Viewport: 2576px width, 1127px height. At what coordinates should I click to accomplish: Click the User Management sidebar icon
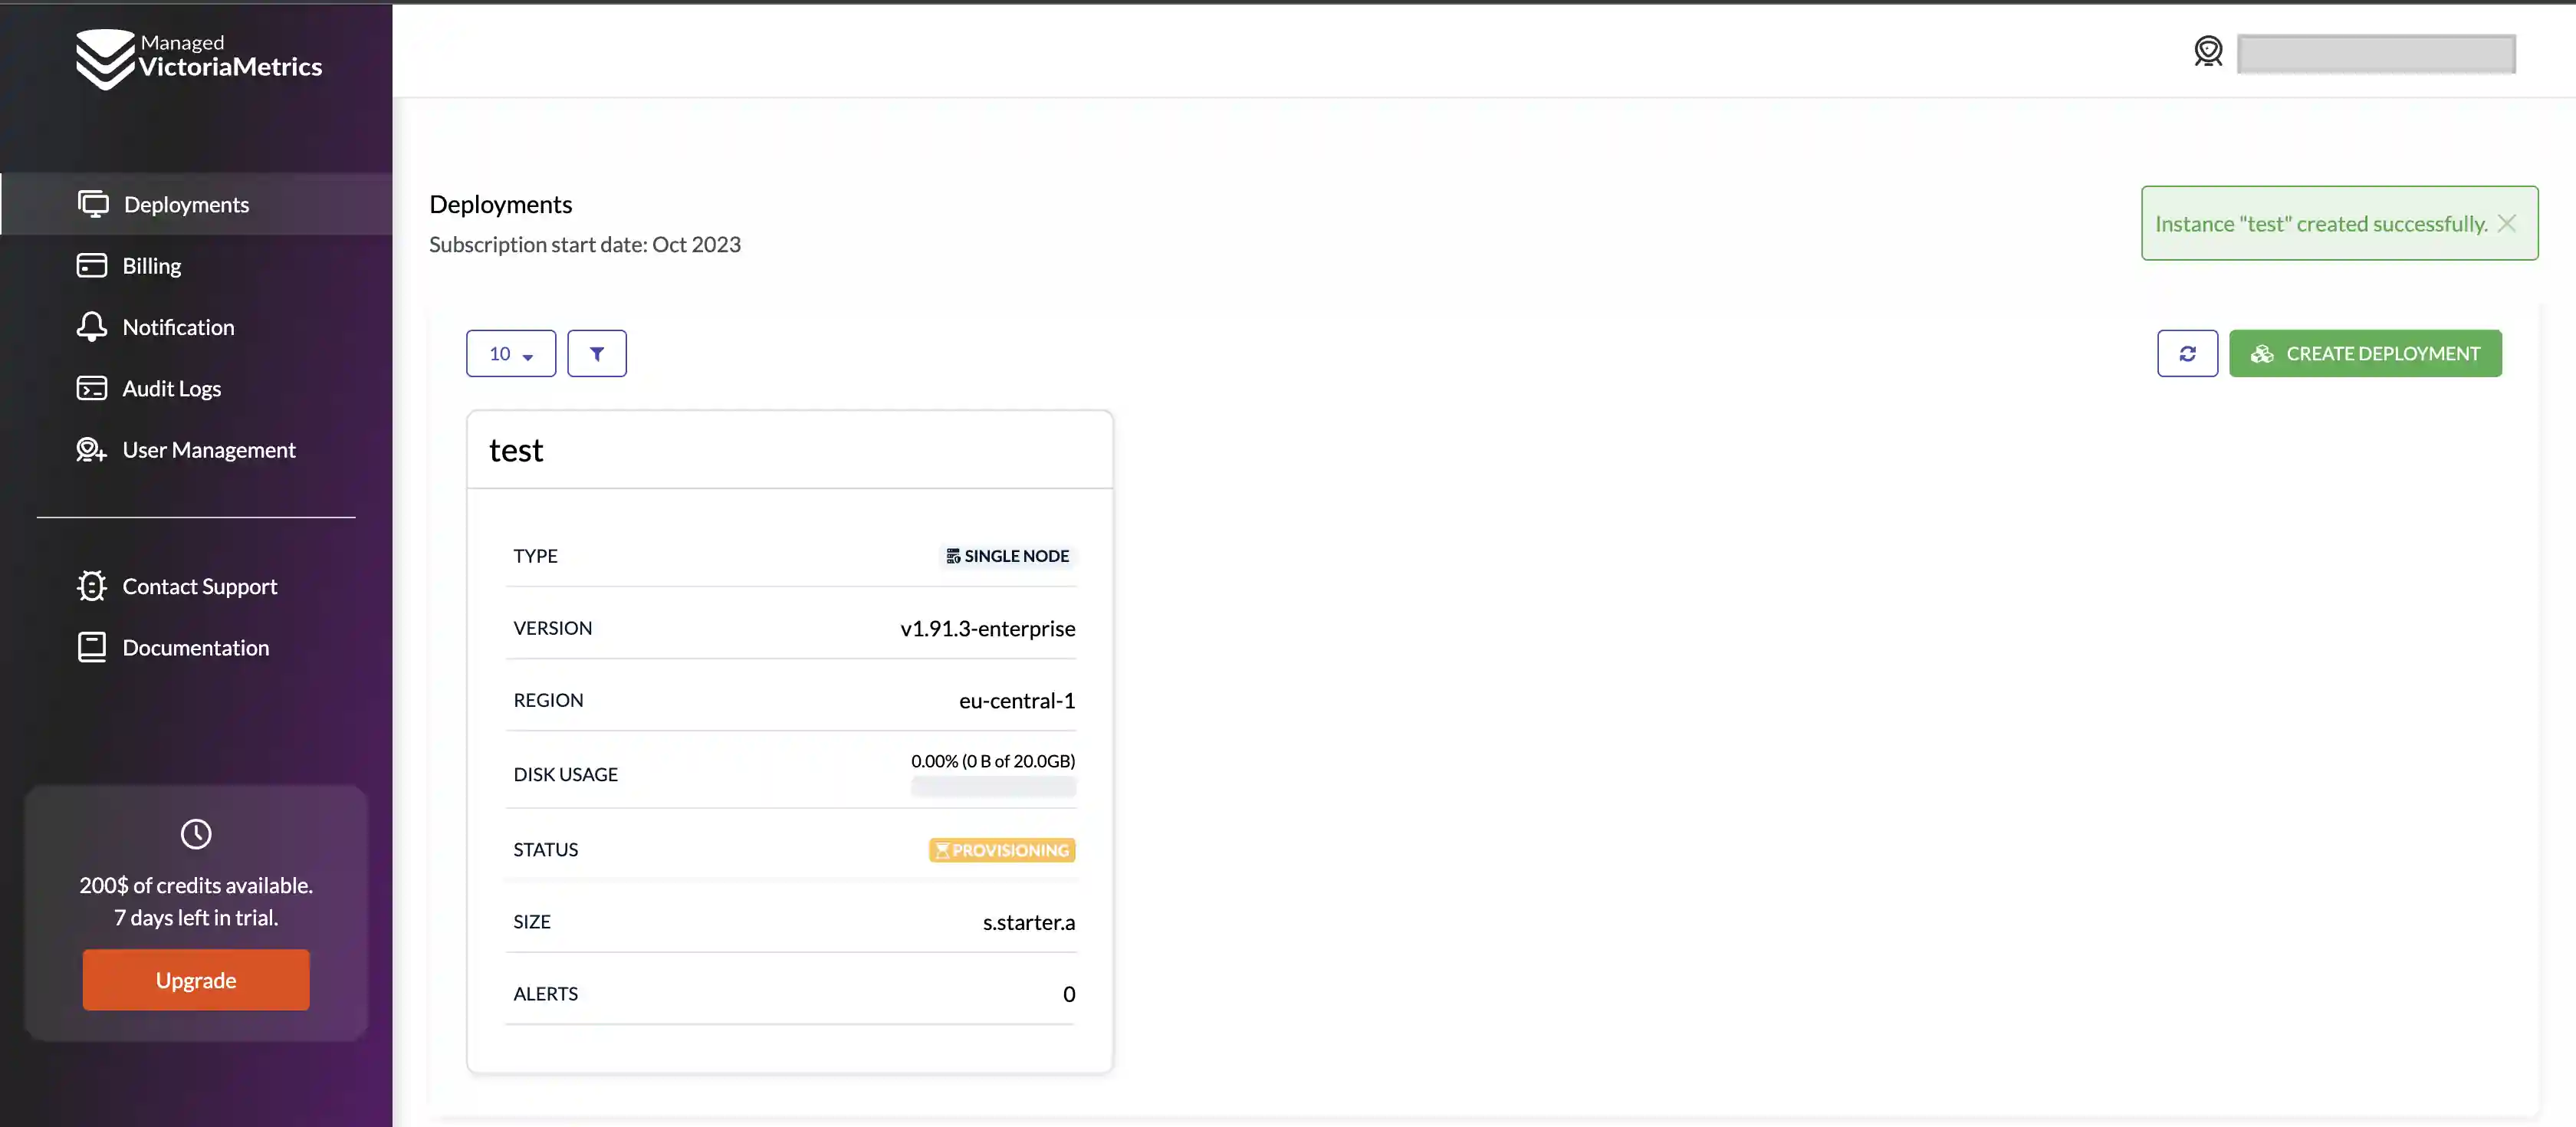coord(90,449)
